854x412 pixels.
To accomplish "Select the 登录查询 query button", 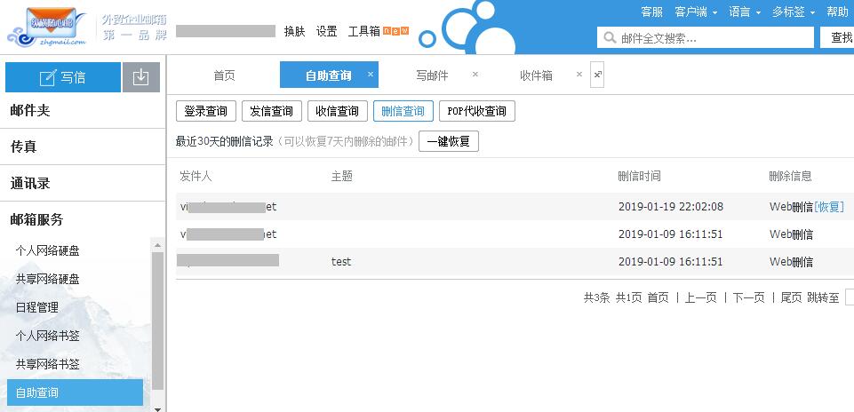I will [205, 111].
